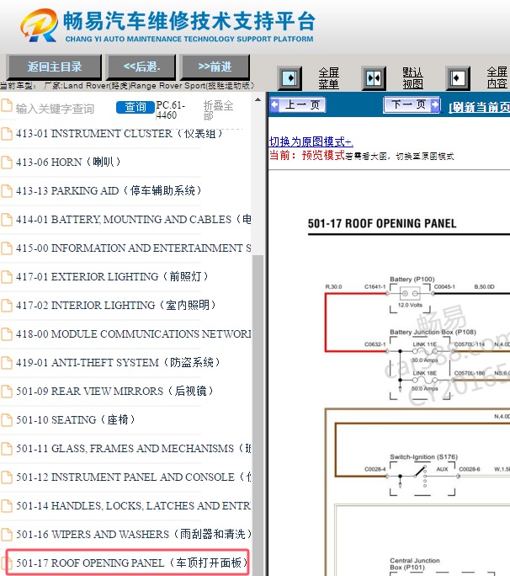Open 417-02 INTERIOR LIGHTING entry
The height and width of the screenshot is (576, 510).
click(115, 306)
